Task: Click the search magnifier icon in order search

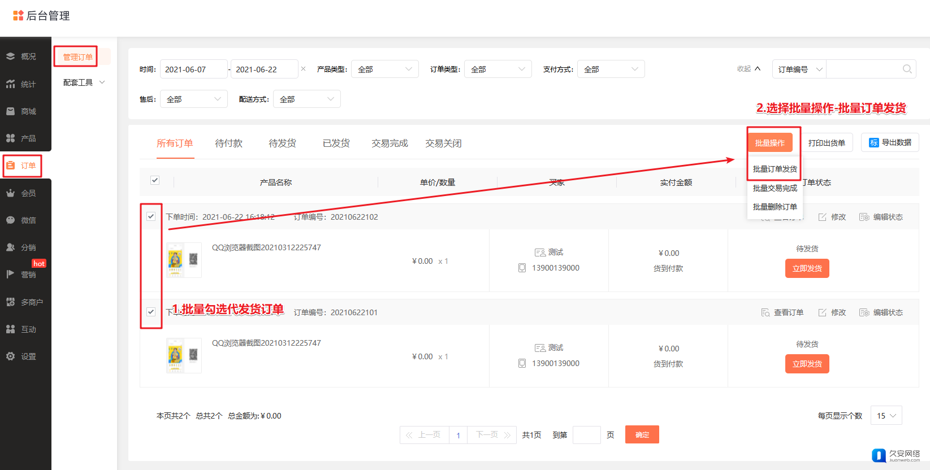Action: [907, 69]
